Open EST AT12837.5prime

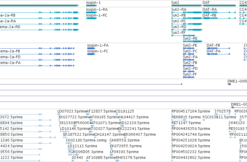[x=101, y=111]
